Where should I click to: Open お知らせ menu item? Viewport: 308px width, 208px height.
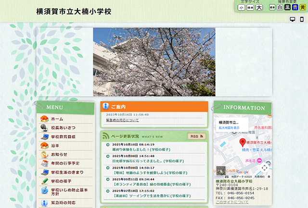point(59,155)
